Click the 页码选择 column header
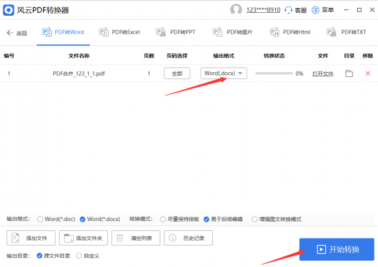Image resolution: width=378 pixels, height=267 pixels. pos(177,56)
